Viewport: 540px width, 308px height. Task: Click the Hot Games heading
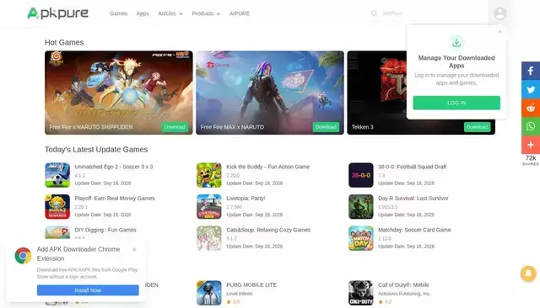[x=64, y=43]
